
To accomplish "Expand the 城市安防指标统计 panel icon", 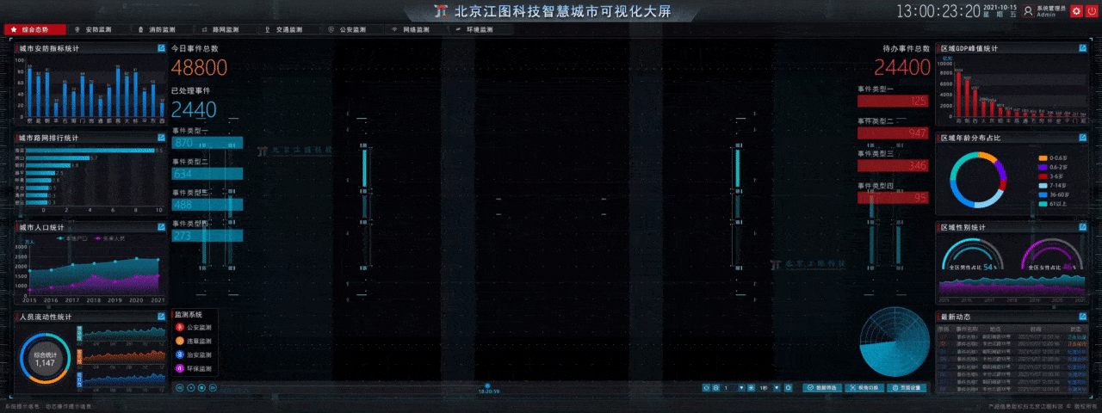I will click(162, 48).
